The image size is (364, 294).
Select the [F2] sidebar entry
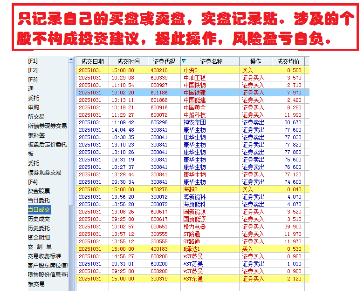click(x=33, y=70)
